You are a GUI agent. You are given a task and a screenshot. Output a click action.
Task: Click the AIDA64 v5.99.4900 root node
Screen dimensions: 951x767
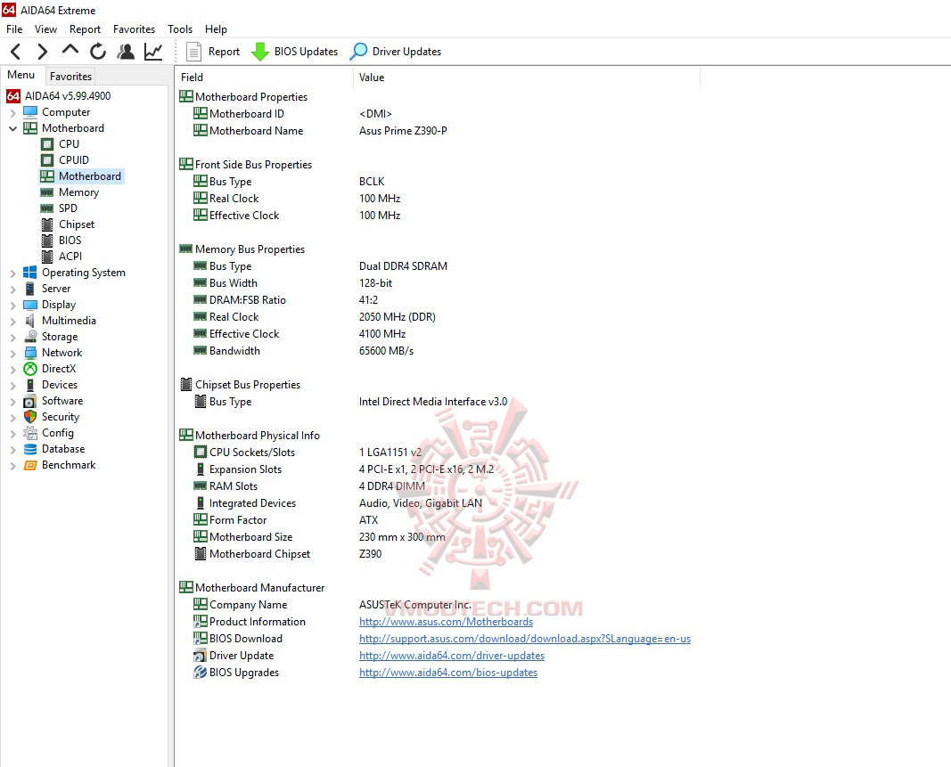click(x=68, y=96)
